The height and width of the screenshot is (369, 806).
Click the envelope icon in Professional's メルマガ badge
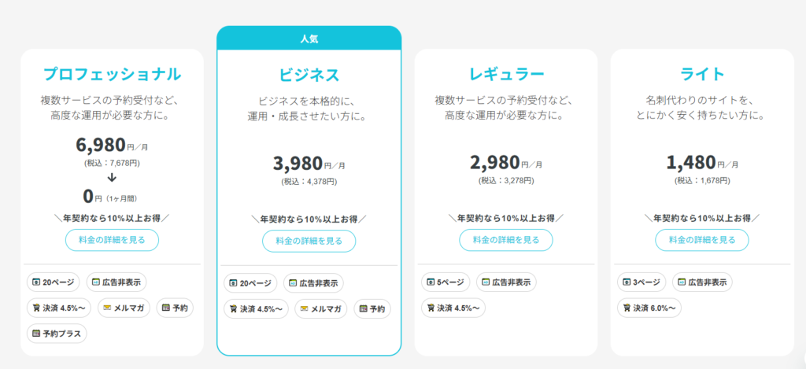(106, 308)
